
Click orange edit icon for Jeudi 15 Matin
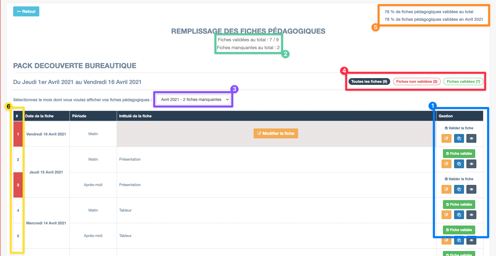coord(446,164)
